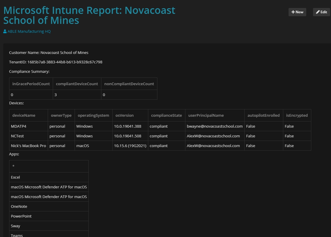Click the Compliance Summary label
Image resolution: width=331 pixels, height=237 pixels.
[x=29, y=72]
